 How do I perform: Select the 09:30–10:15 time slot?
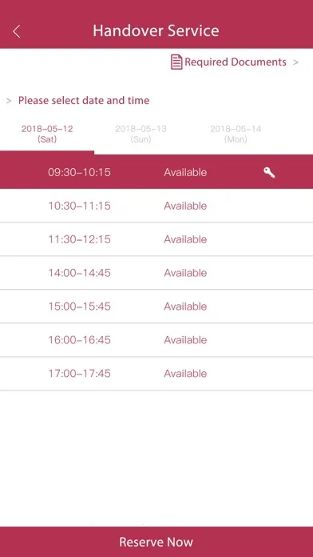click(156, 172)
